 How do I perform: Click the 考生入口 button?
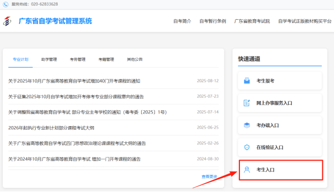pyautogui.click(x=281, y=170)
